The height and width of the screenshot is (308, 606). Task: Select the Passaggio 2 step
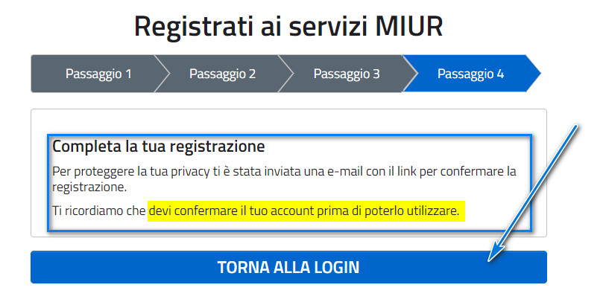point(223,74)
